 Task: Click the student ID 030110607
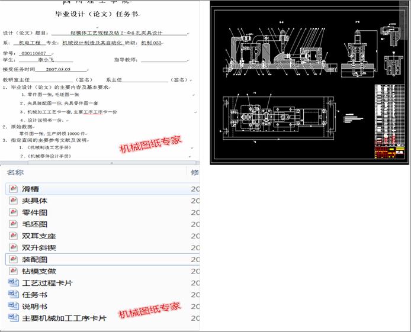(x=34, y=53)
